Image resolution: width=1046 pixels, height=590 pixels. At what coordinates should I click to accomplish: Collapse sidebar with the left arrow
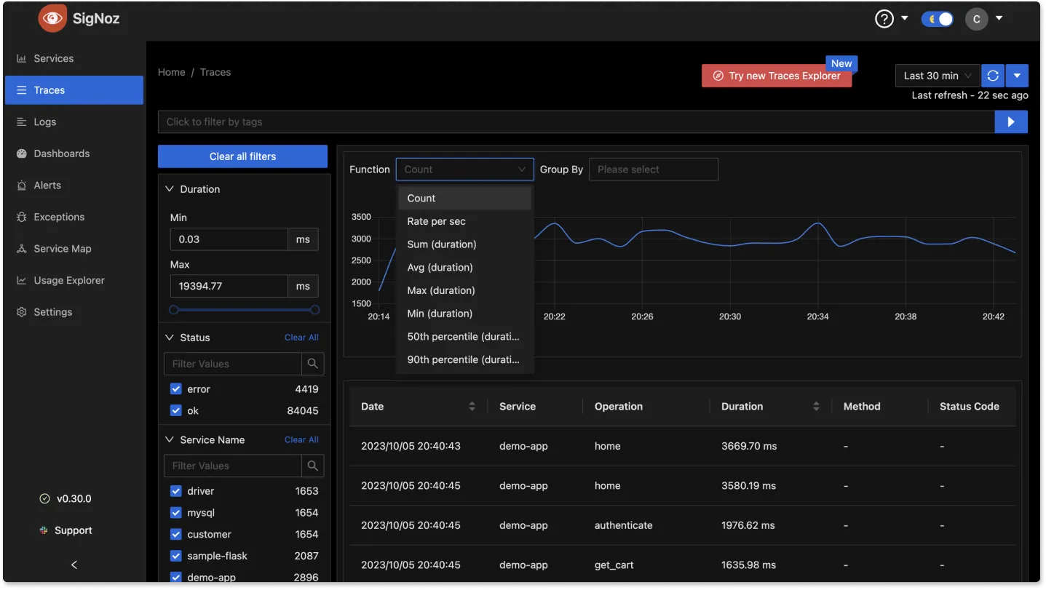click(74, 565)
